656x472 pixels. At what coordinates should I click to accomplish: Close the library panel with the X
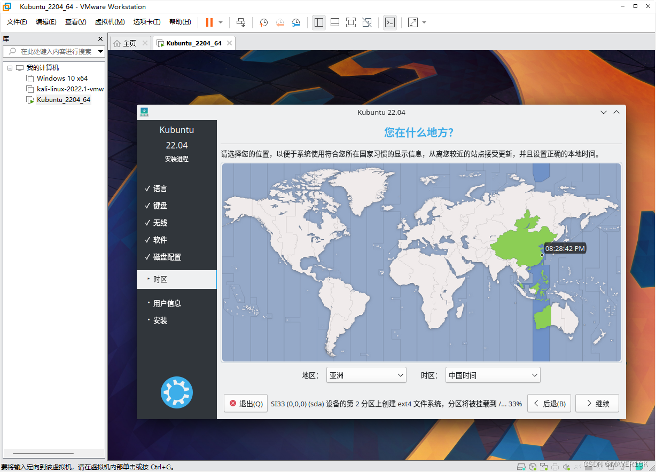[x=100, y=39]
